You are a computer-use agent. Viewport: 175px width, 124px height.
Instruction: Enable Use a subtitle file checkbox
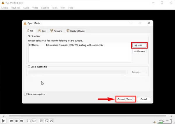(x=29, y=67)
